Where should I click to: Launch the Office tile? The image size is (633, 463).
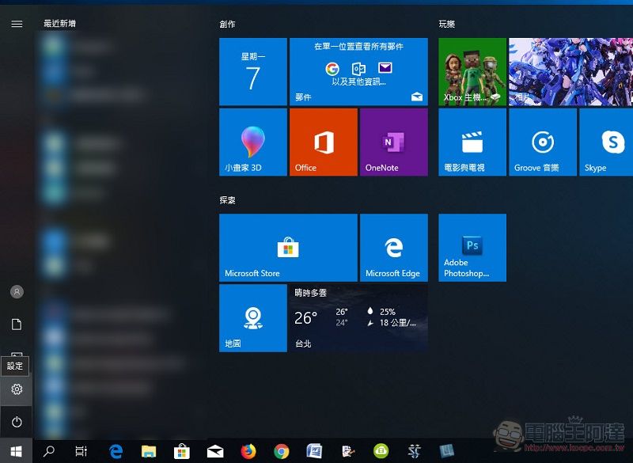pyautogui.click(x=323, y=142)
